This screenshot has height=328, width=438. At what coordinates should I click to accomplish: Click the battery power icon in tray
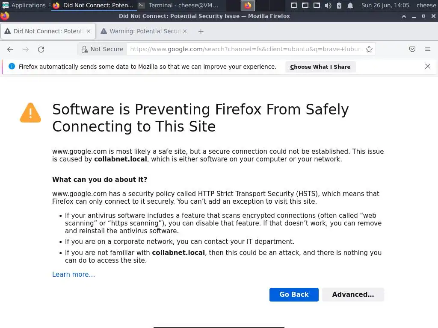tap(339, 5)
